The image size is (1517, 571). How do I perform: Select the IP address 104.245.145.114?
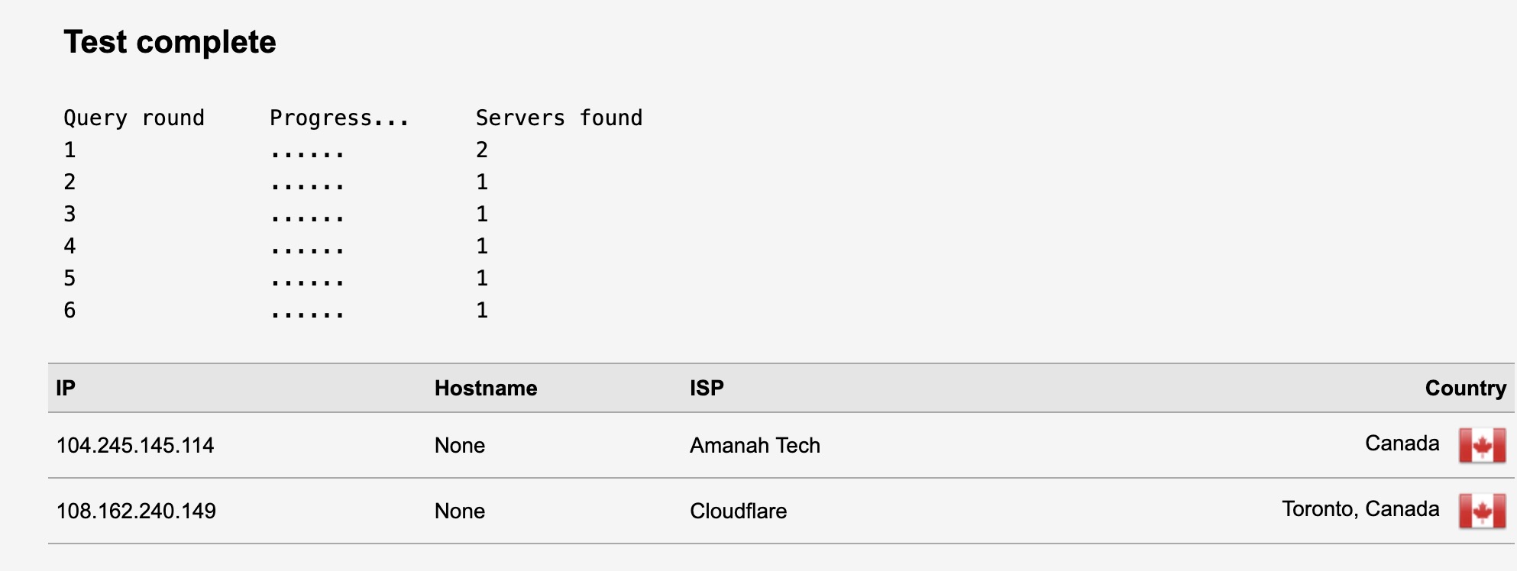click(x=135, y=446)
